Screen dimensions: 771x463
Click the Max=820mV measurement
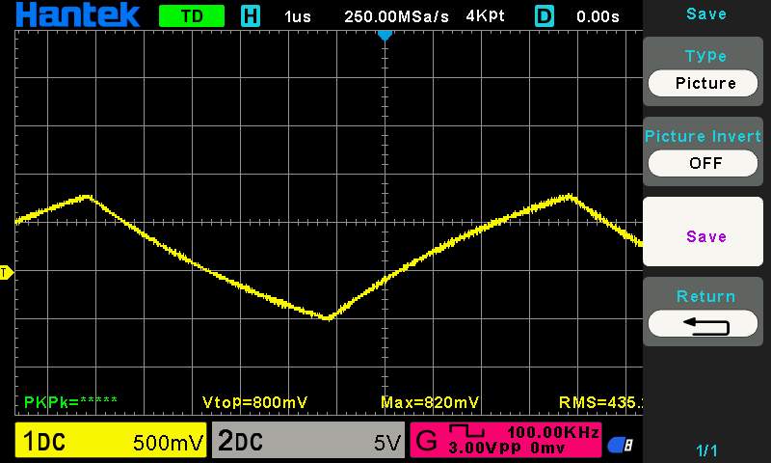(430, 402)
